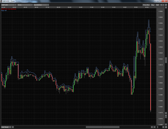Click vertical zoom plus icon
Image resolution: width=168 pixels, height=129 pixels.
[166, 116]
